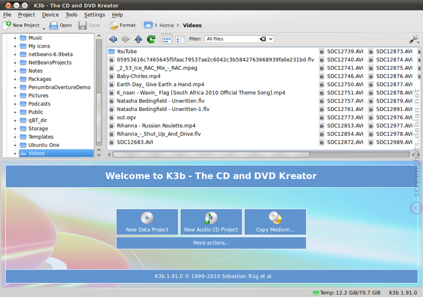Open the YouTube folder in file list
The width and height of the screenshot is (423, 297).
tap(126, 51)
